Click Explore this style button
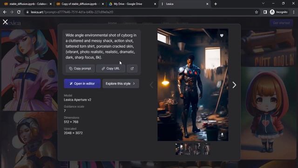298x168 pixels. [121, 84]
